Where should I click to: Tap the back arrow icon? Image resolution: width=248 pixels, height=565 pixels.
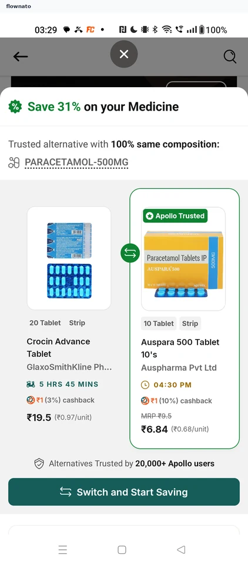click(21, 56)
